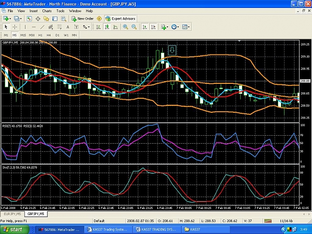Open the View menu

(x=21, y=11)
